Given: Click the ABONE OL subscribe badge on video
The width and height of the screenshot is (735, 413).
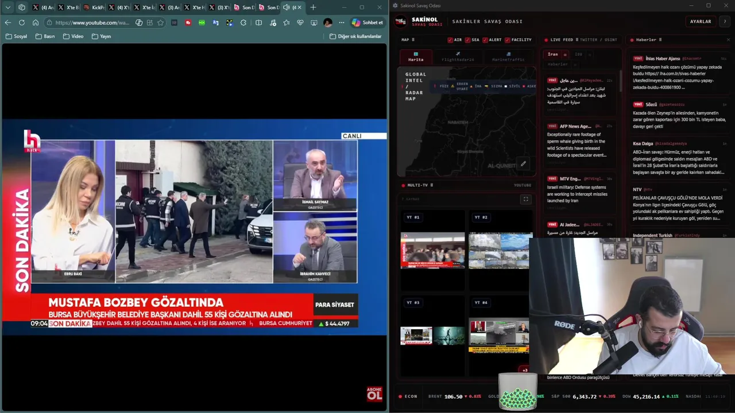Looking at the screenshot, I should pos(374,393).
